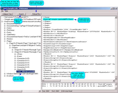The width and height of the screenshot is (118, 93).
Task: Click the DynamicGridEnabled line in text view
Action: 63,50
